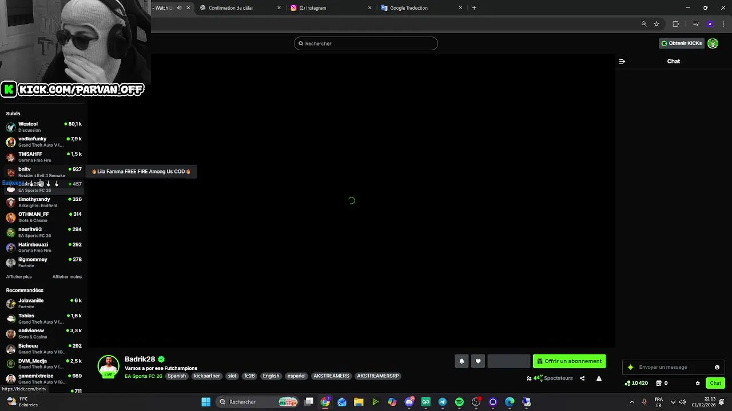Viewport: 732px width, 411px height.
Task: Collapse the chat panel with arrow icon
Action: 622,61
